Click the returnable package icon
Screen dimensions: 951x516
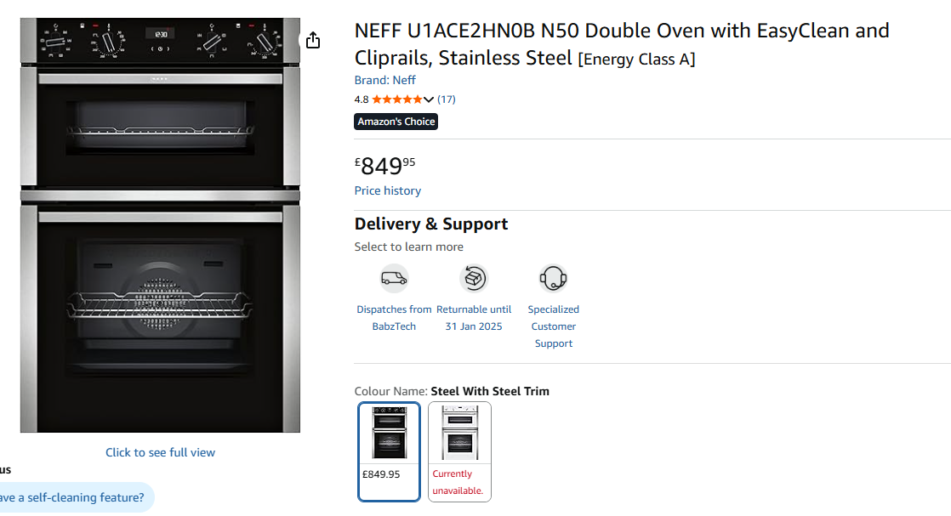pos(474,278)
